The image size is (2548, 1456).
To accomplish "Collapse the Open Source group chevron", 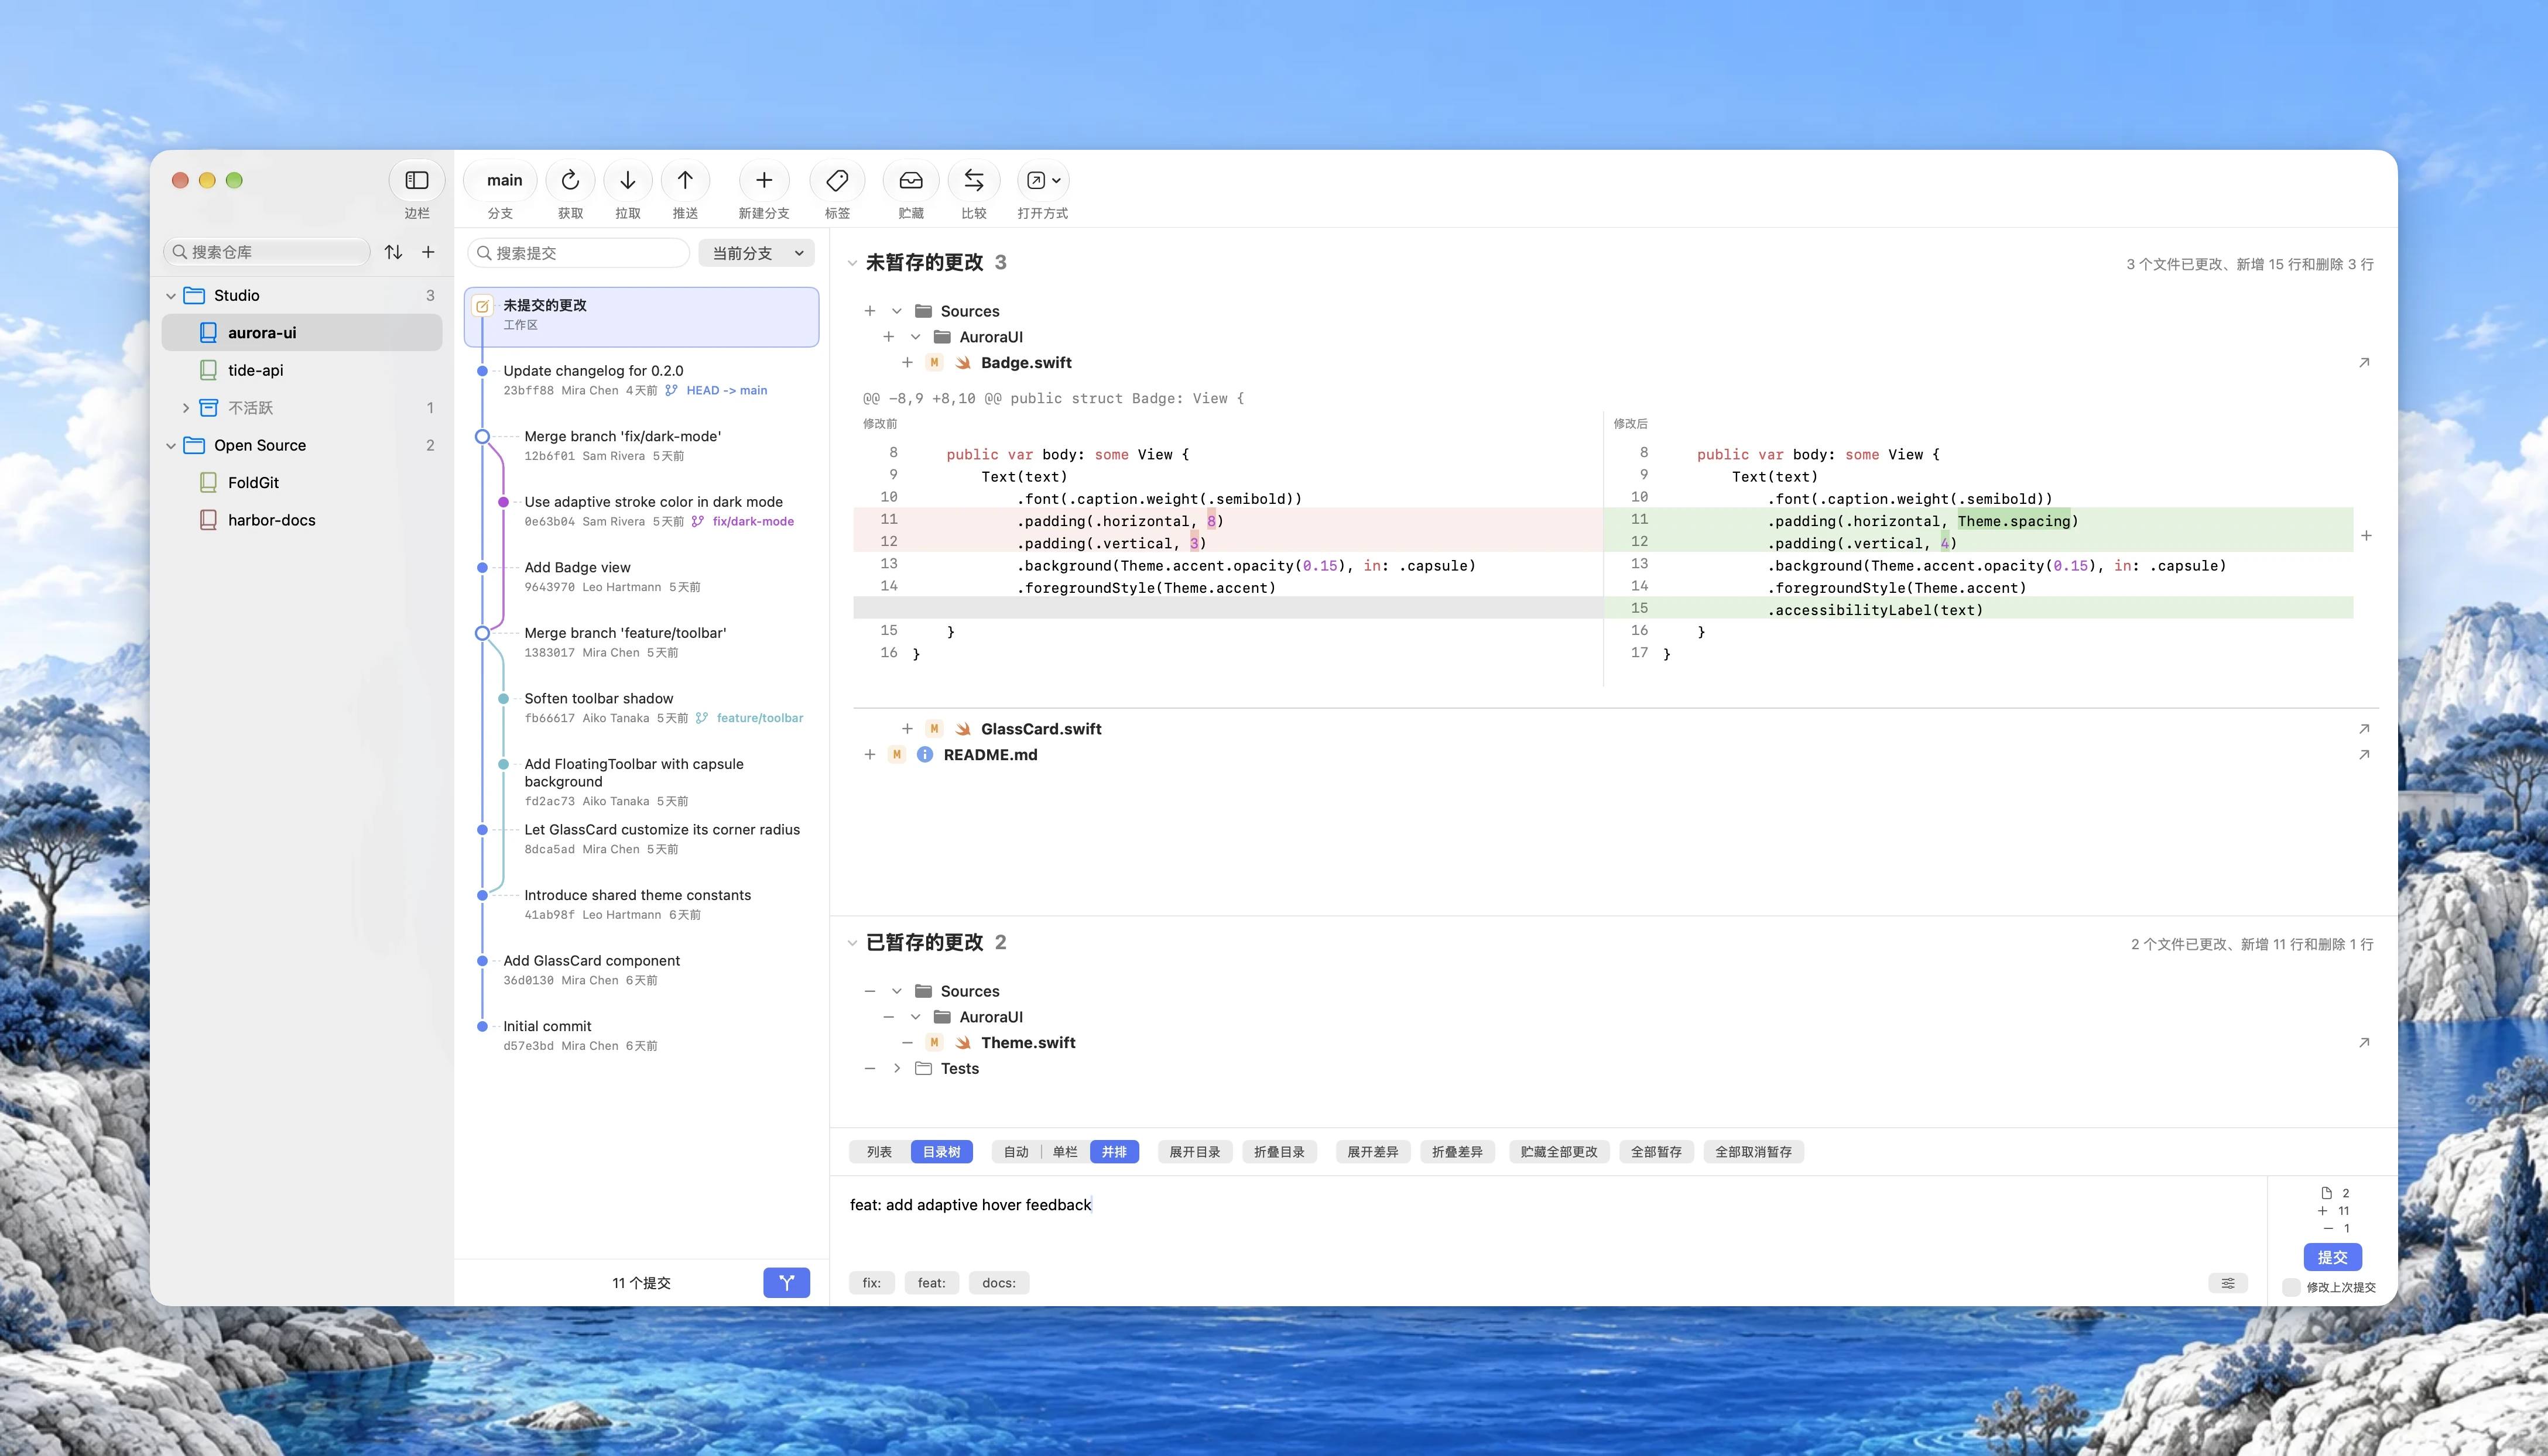I will (171, 445).
